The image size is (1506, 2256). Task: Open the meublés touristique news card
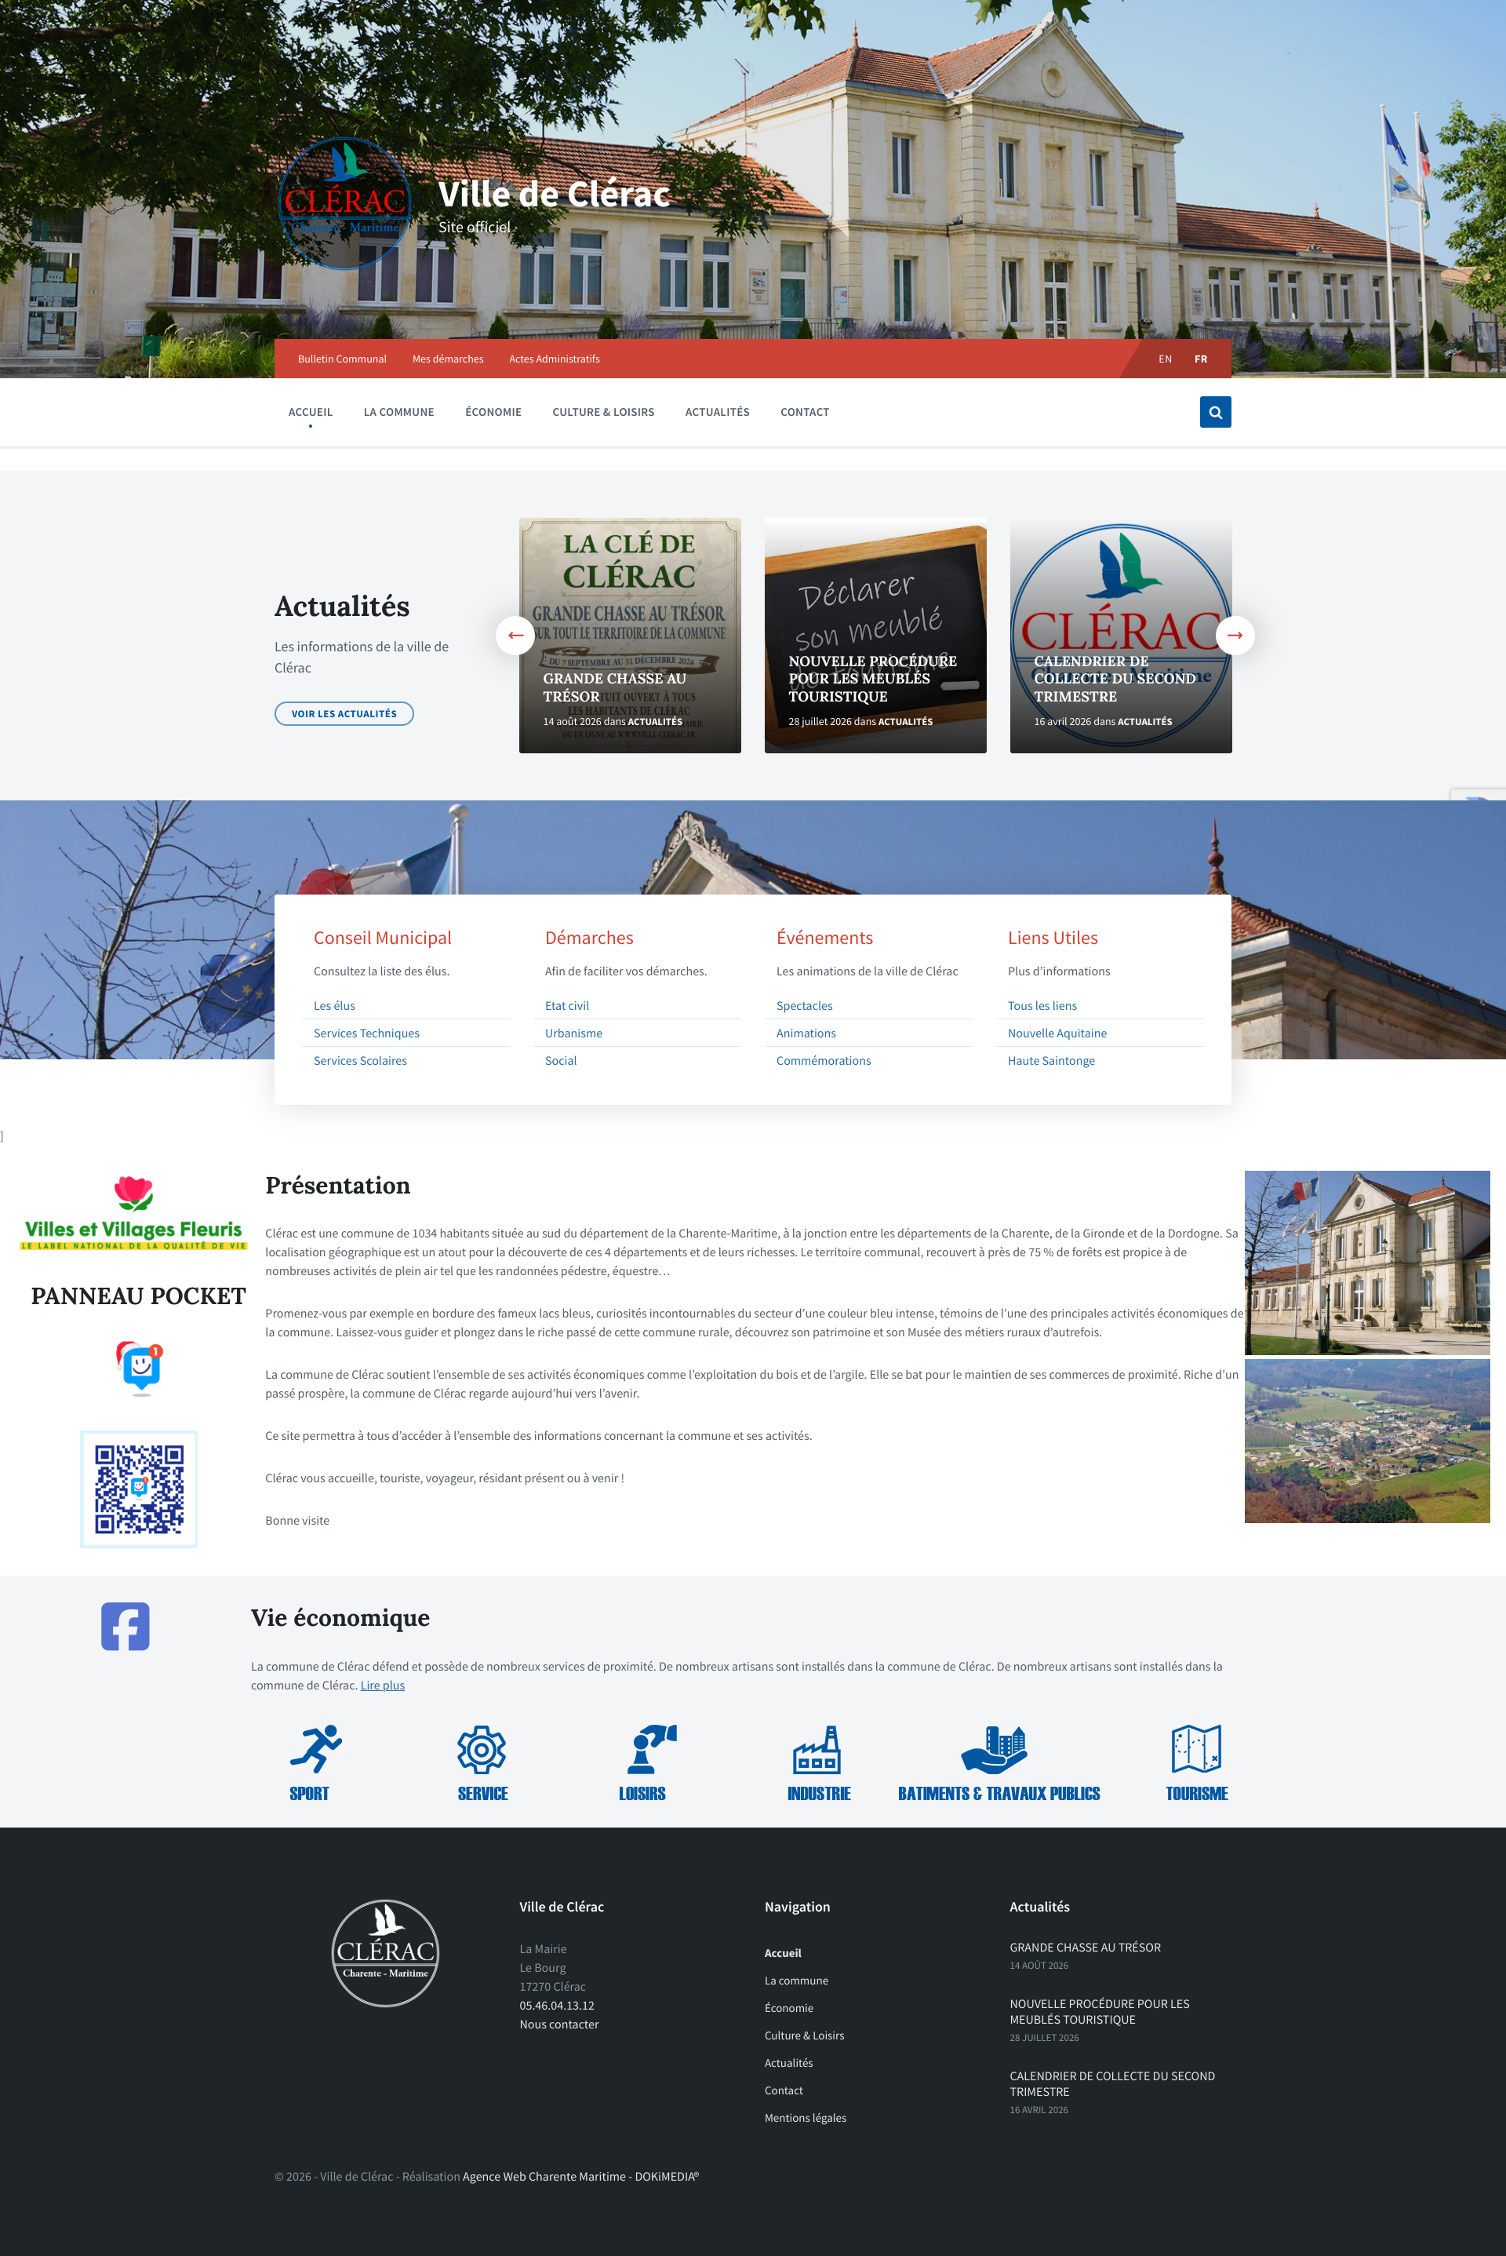coord(875,636)
